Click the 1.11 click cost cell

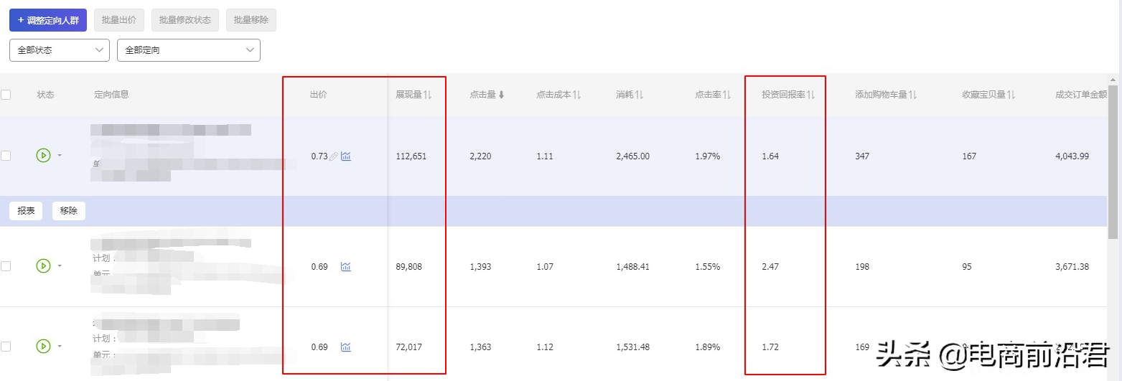[x=545, y=156]
